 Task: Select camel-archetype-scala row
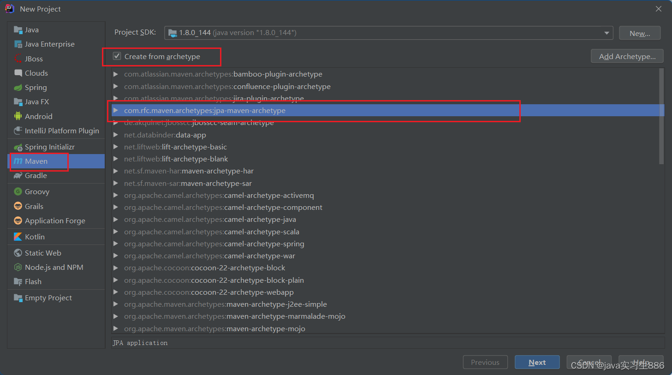(x=385, y=232)
